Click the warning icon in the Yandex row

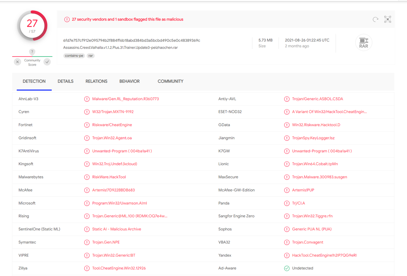(x=287, y=256)
